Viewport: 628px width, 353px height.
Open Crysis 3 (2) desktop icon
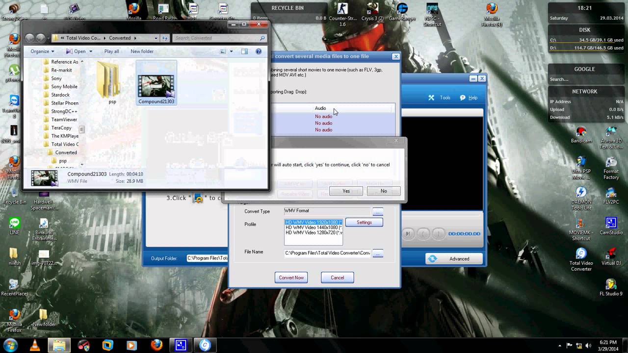(x=373, y=13)
